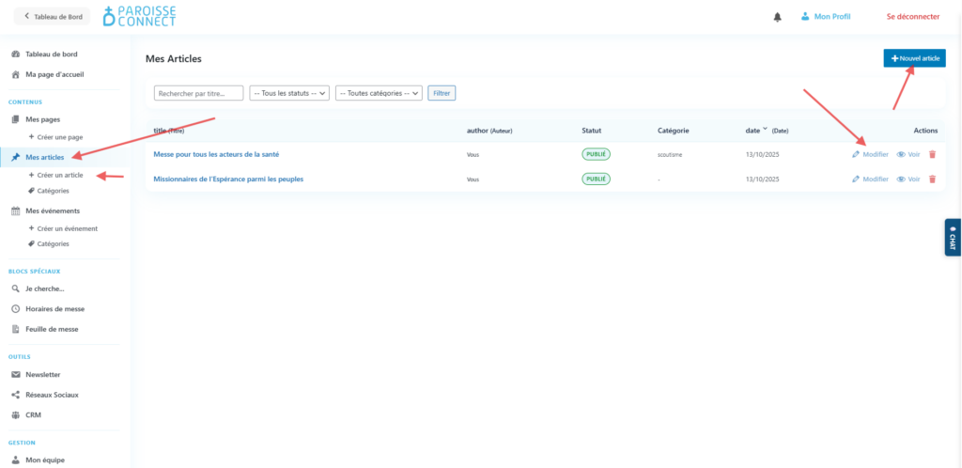
Task: Click Modifier for Messe pour tous article
Action: click(870, 154)
